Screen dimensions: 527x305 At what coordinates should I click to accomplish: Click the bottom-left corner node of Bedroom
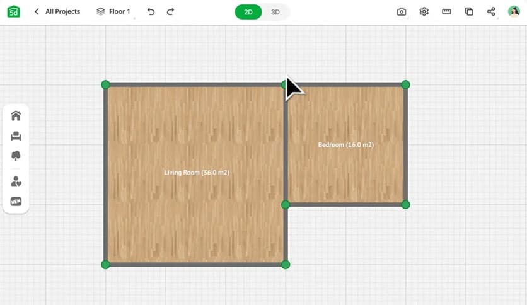286,205
